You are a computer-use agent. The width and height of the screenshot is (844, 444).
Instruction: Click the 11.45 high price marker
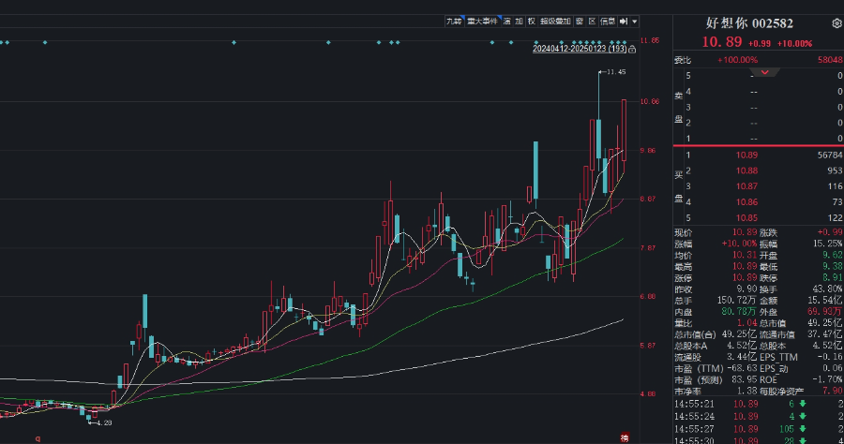[x=614, y=72]
